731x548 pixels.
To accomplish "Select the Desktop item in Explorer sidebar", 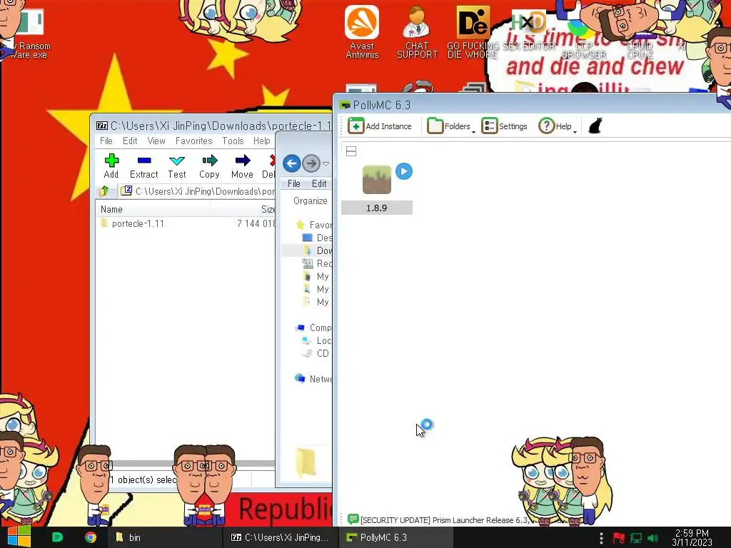I will tap(318, 238).
